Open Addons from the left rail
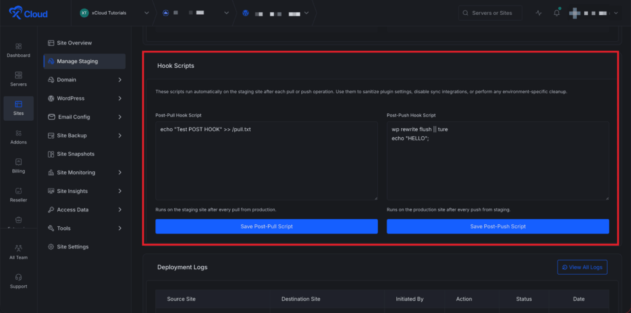 click(x=18, y=137)
